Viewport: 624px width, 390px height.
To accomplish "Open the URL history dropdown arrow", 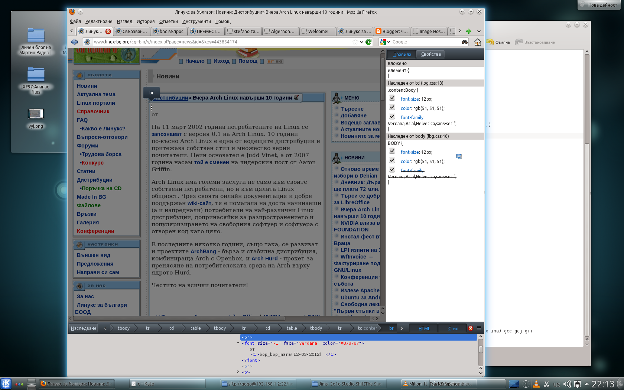I will click(x=361, y=42).
